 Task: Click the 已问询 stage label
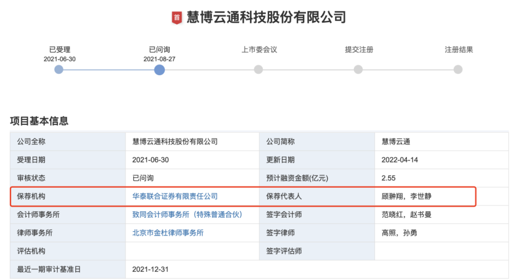[159, 50]
